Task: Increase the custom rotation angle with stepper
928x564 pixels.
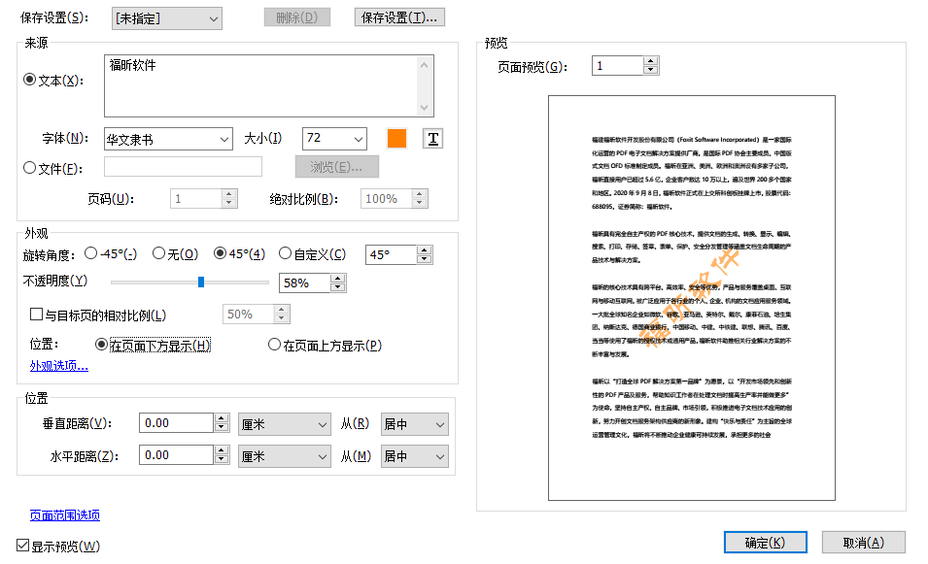Action: point(425,249)
